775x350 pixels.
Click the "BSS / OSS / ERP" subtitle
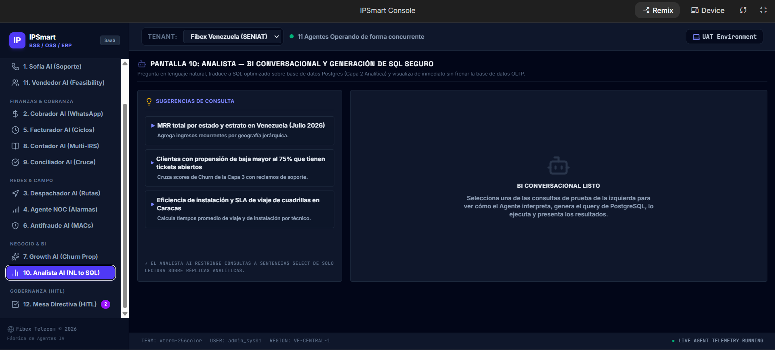[x=50, y=46]
